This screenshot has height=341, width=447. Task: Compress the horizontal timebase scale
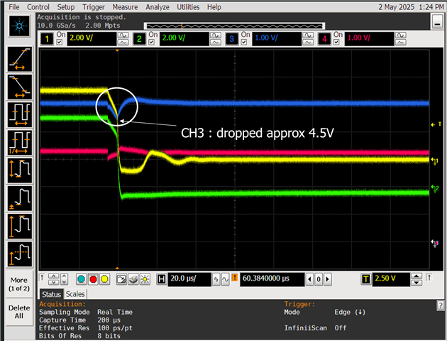tap(216, 279)
